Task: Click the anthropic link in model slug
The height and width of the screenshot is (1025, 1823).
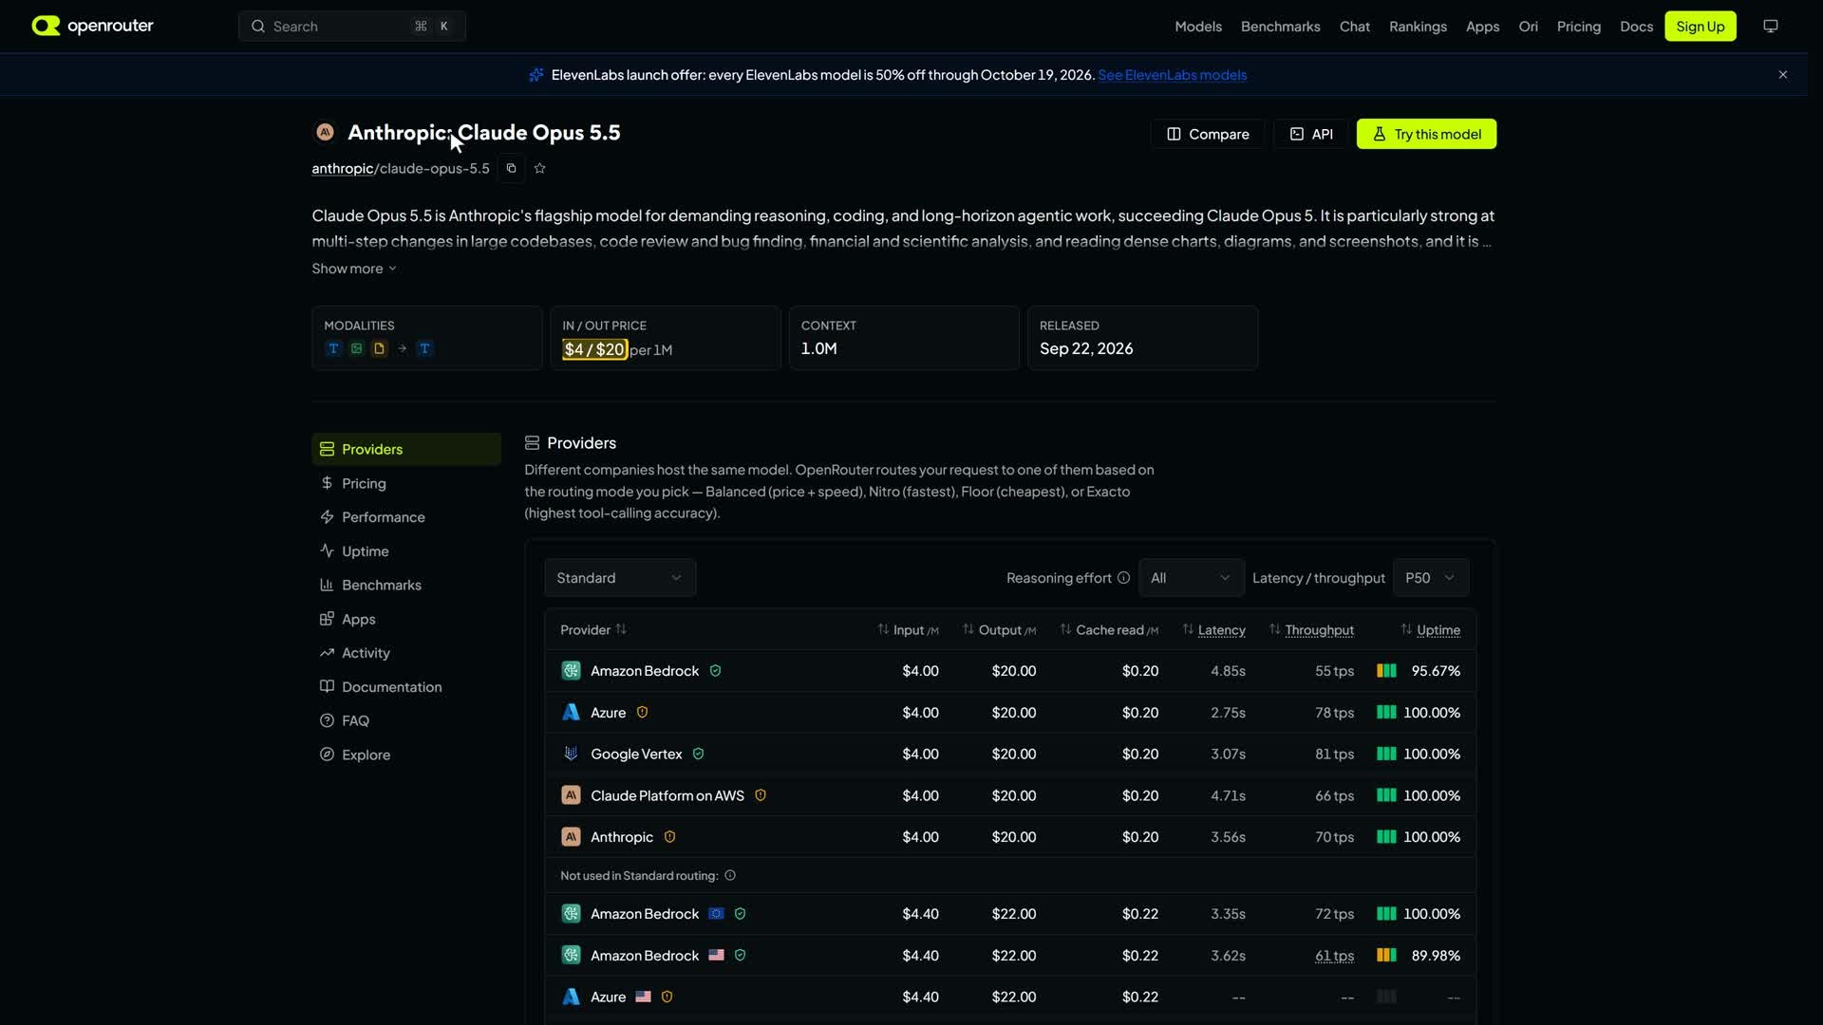Action: (342, 168)
